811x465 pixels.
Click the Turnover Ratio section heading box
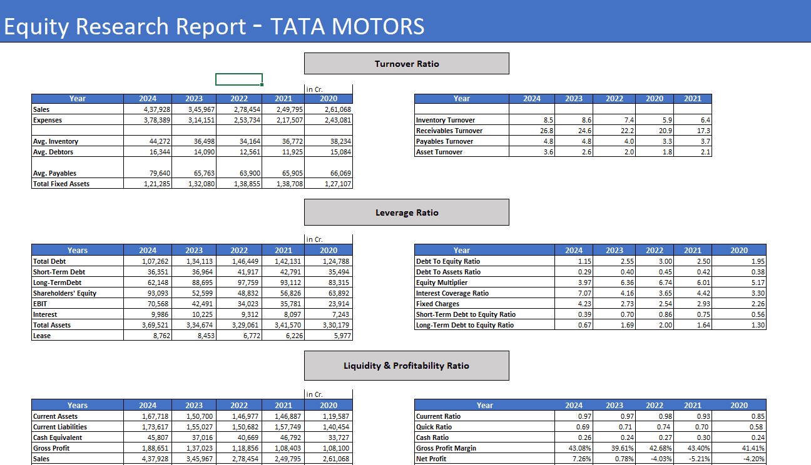pyautogui.click(x=406, y=64)
